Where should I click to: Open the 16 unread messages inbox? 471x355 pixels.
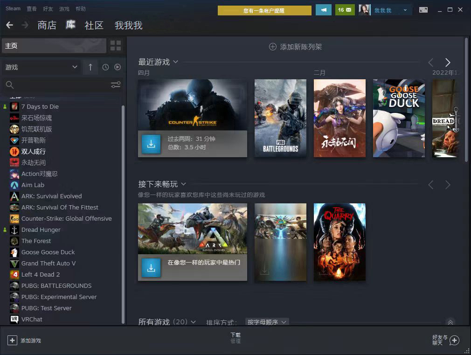pos(345,10)
